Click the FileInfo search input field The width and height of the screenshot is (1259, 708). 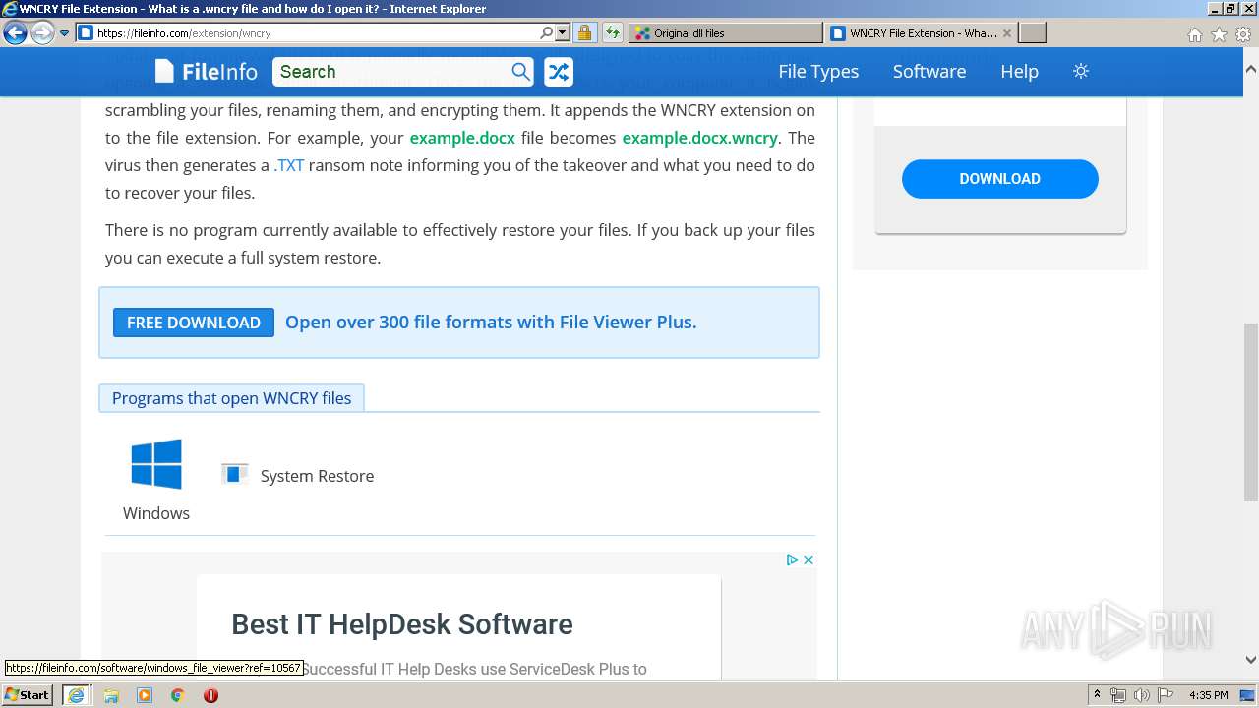[390, 71]
